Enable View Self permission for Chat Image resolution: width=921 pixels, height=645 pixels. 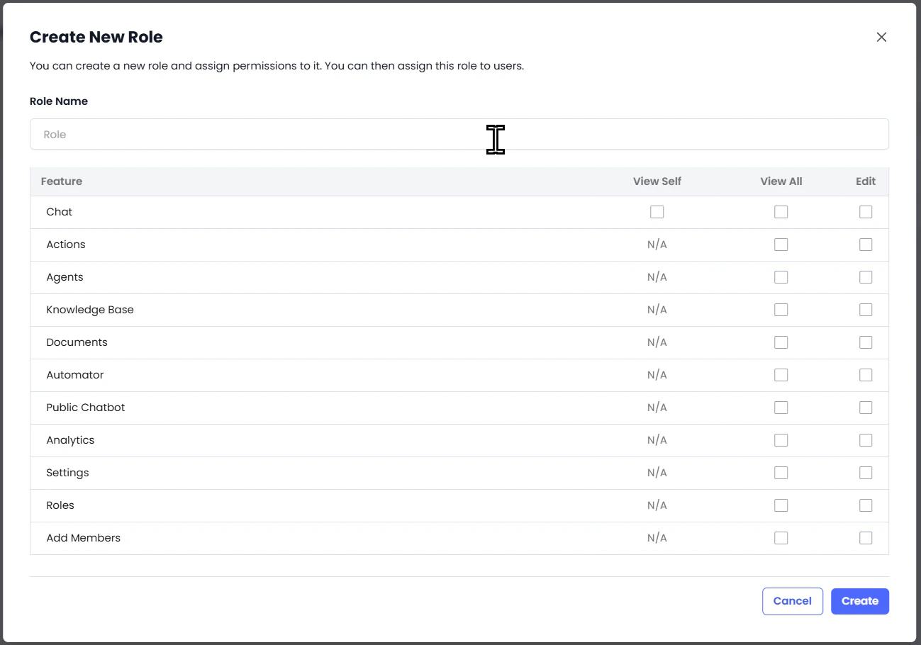(657, 212)
